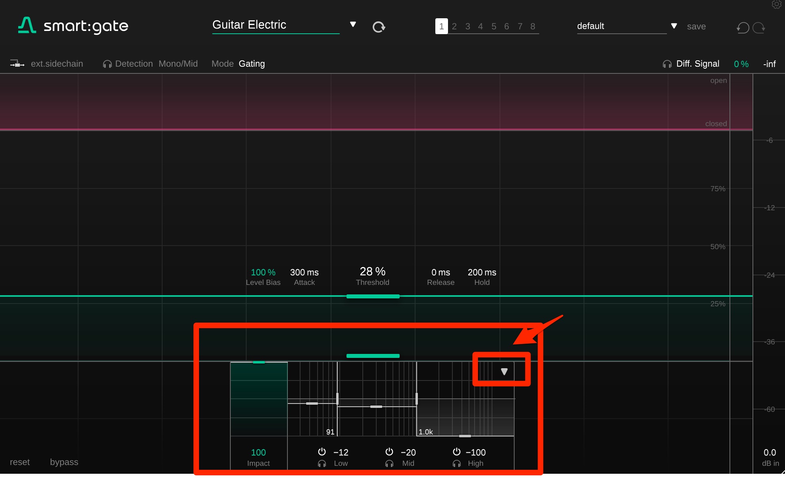This screenshot has height=492, width=785.
Task: Solo the Low band headphone icon
Action: point(322,463)
